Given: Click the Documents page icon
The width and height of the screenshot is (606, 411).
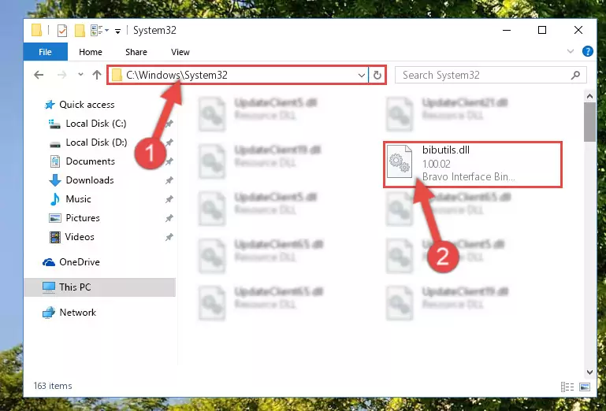Looking at the screenshot, I should (55, 161).
